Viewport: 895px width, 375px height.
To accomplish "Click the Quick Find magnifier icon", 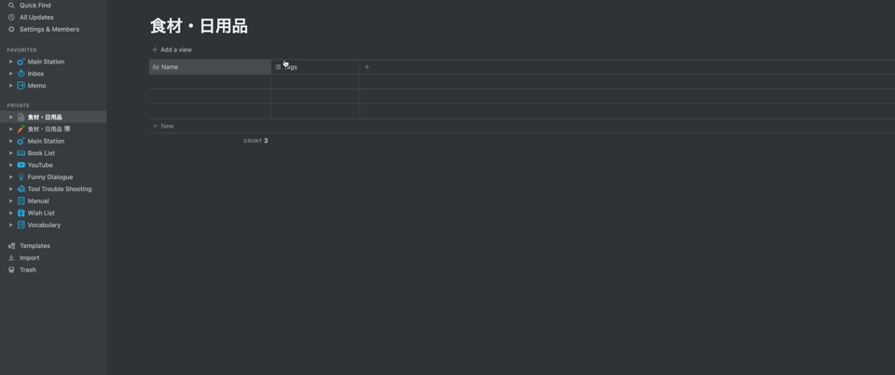I will pos(11,6).
